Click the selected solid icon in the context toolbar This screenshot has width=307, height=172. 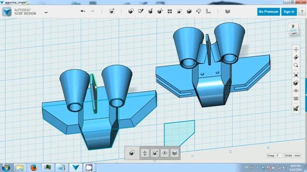click(132, 153)
